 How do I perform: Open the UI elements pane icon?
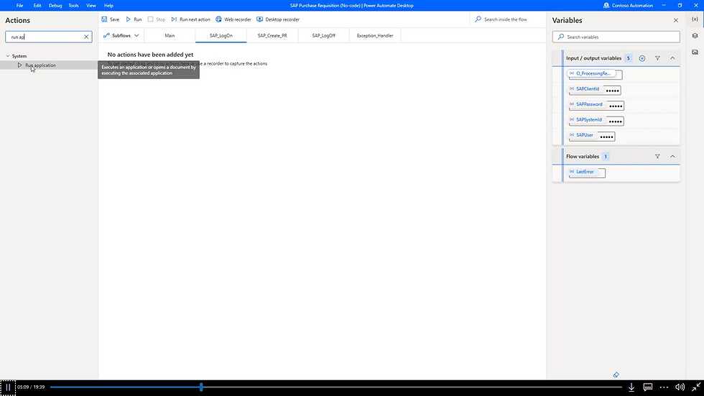695,36
